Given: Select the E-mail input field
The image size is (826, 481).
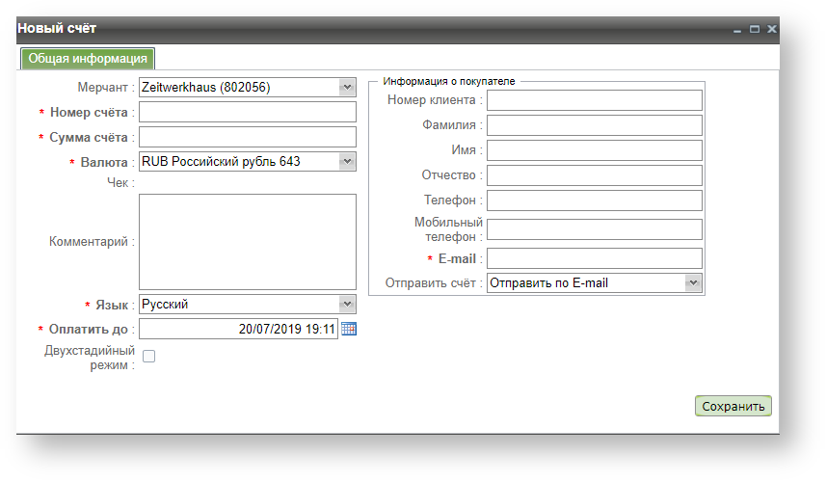Looking at the screenshot, I should pos(595,258).
